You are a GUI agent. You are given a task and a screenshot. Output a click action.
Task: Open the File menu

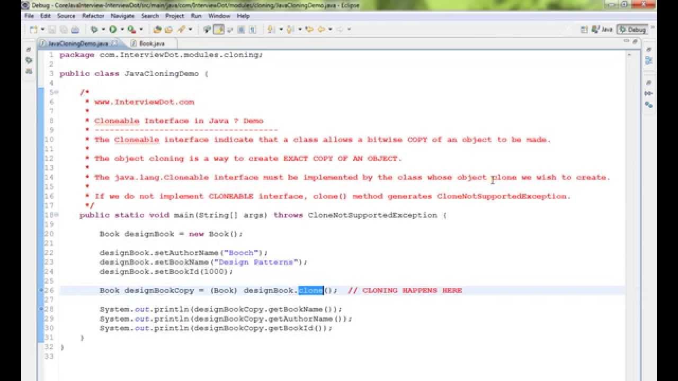(x=29, y=16)
